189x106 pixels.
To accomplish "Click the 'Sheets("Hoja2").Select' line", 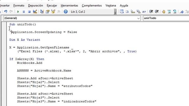I will point(38,82).
